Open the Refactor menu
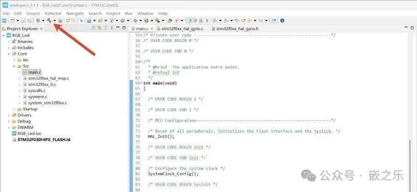 [x=53, y=13]
